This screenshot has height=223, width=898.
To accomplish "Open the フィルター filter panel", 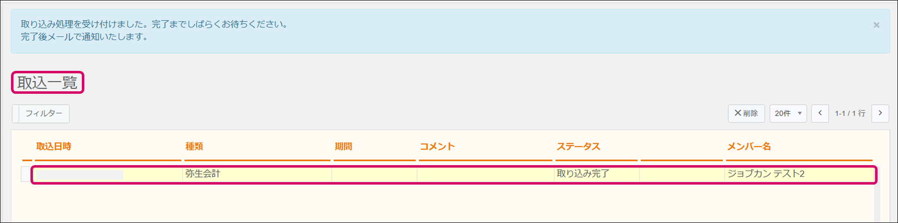I will tap(43, 114).
